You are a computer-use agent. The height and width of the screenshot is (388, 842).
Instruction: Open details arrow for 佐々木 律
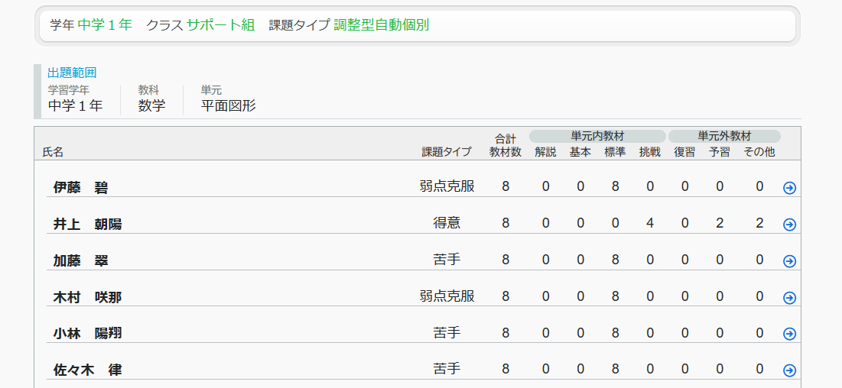pyautogui.click(x=789, y=370)
